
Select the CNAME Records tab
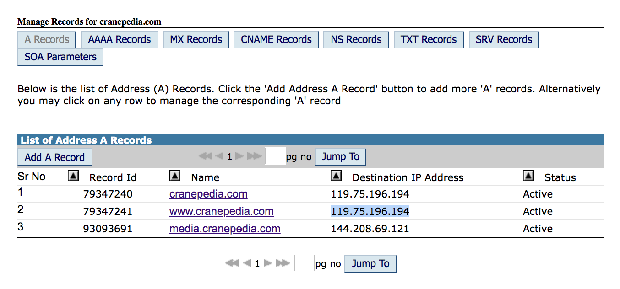click(x=276, y=40)
